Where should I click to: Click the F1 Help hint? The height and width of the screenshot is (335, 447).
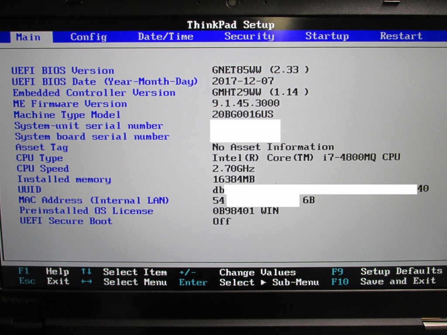(44, 271)
